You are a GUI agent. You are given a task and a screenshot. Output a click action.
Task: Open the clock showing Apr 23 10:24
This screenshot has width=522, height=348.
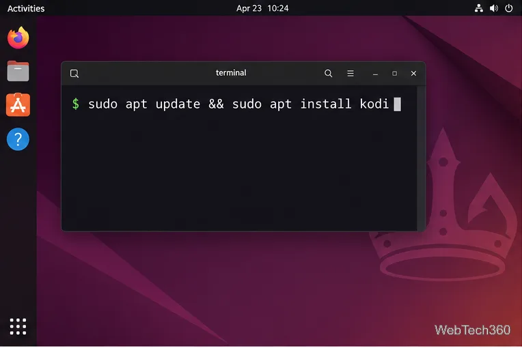click(x=262, y=8)
